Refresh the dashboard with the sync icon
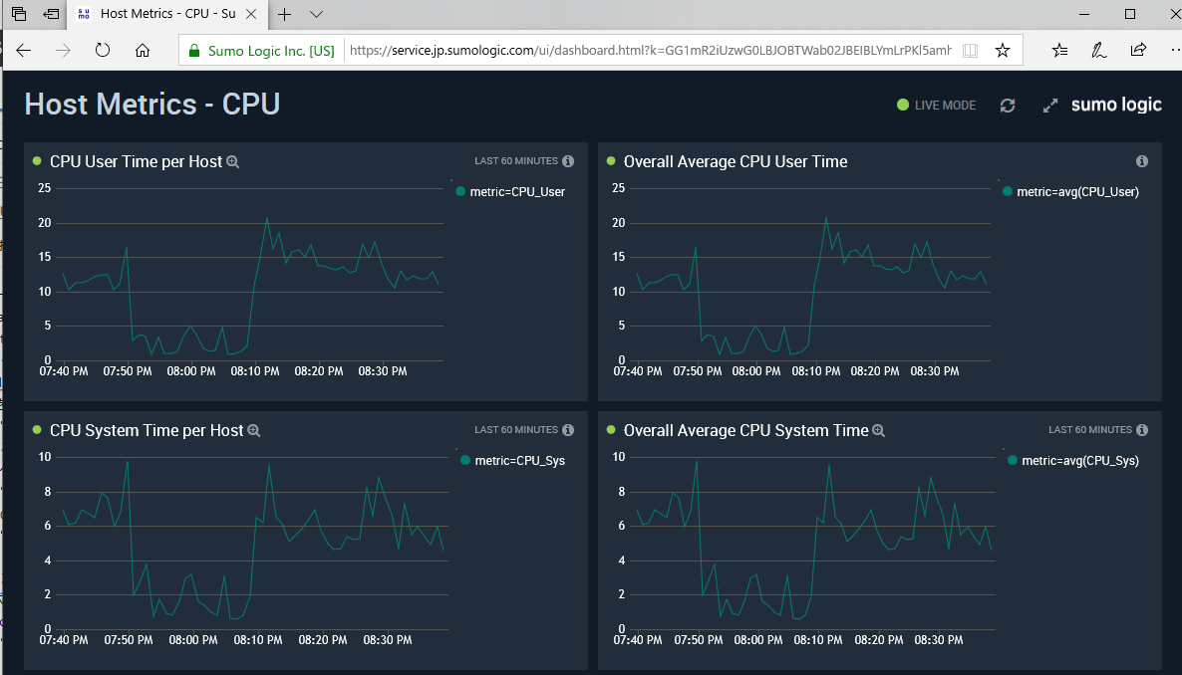The image size is (1182, 675). click(x=1008, y=106)
